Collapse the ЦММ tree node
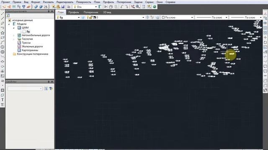 (x=14, y=28)
